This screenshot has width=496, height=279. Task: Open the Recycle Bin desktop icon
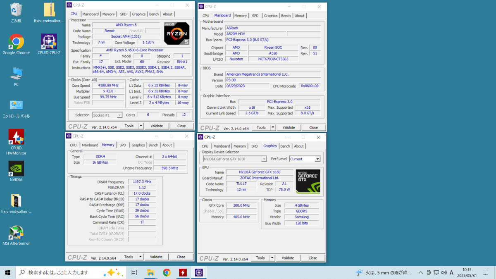tap(16, 10)
